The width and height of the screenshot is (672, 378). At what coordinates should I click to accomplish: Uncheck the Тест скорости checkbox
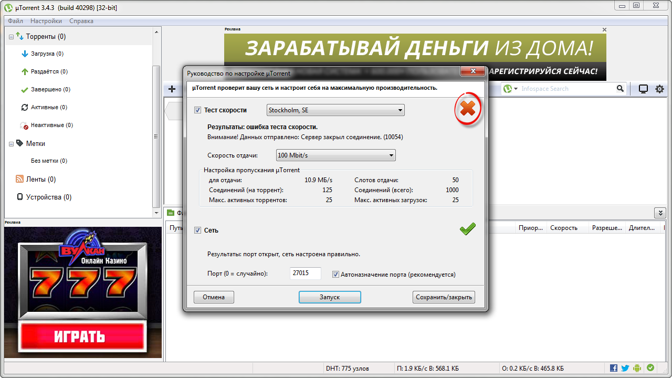coord(198,110)
